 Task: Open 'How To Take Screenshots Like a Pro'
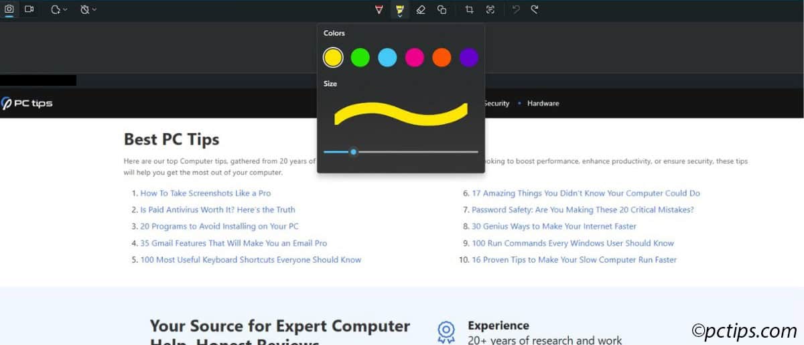pos(206,193)
